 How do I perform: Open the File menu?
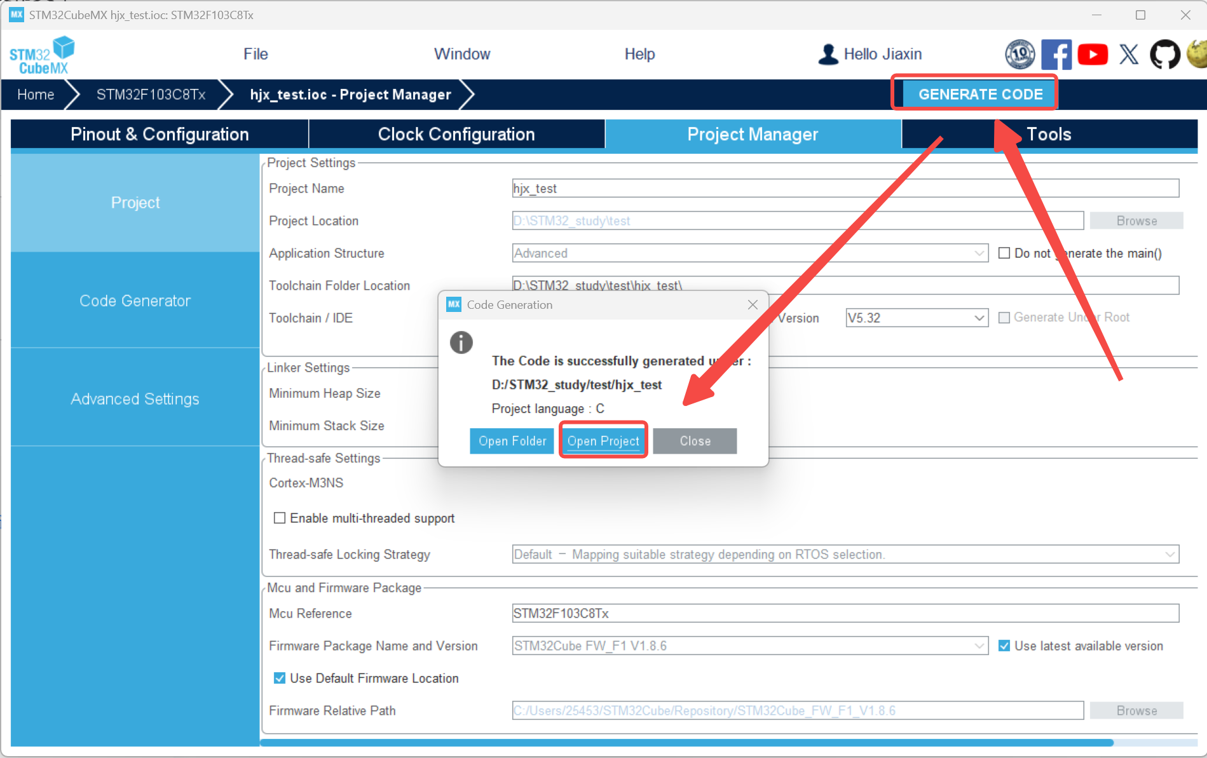click(256, 54)
